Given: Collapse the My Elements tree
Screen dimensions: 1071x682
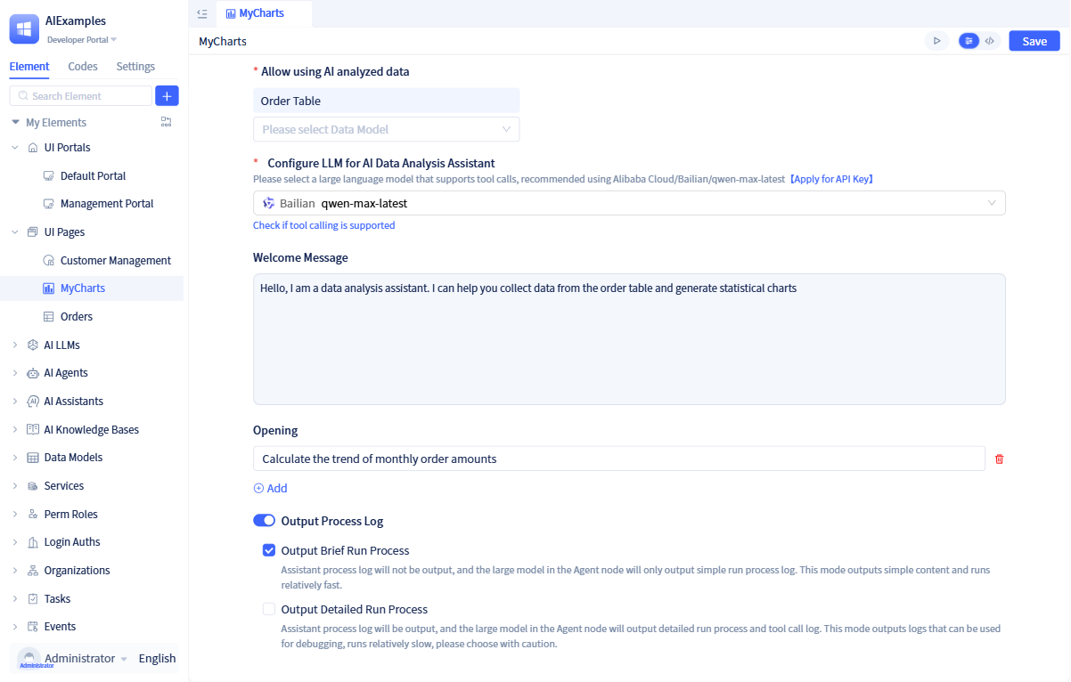Looking at the screenshot, I should tap(15, 122).
